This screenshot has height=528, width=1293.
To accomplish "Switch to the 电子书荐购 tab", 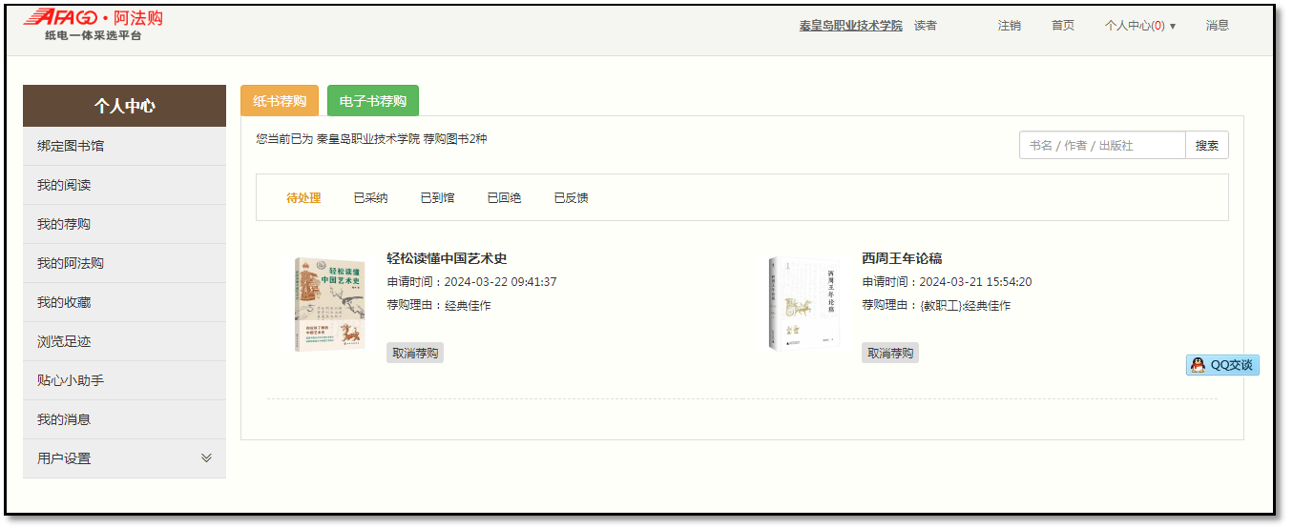I will pos(372,101).
